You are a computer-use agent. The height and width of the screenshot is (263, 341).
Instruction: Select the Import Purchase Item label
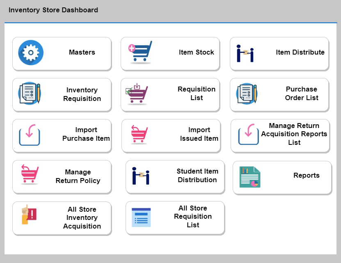pyautogui.click(x=86, y=134)
